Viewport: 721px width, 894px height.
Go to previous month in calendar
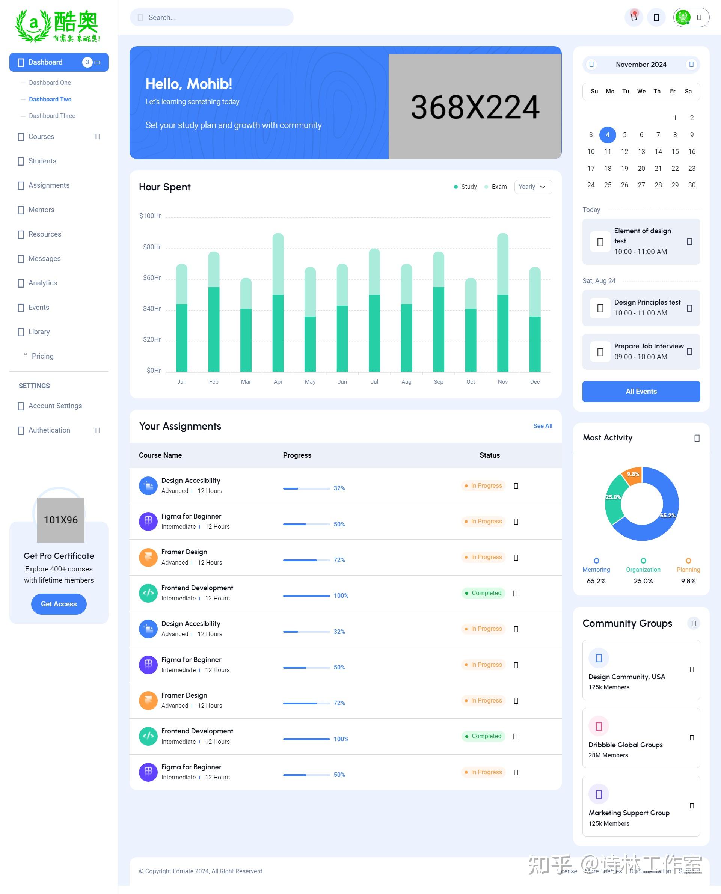tap(591, 64)
